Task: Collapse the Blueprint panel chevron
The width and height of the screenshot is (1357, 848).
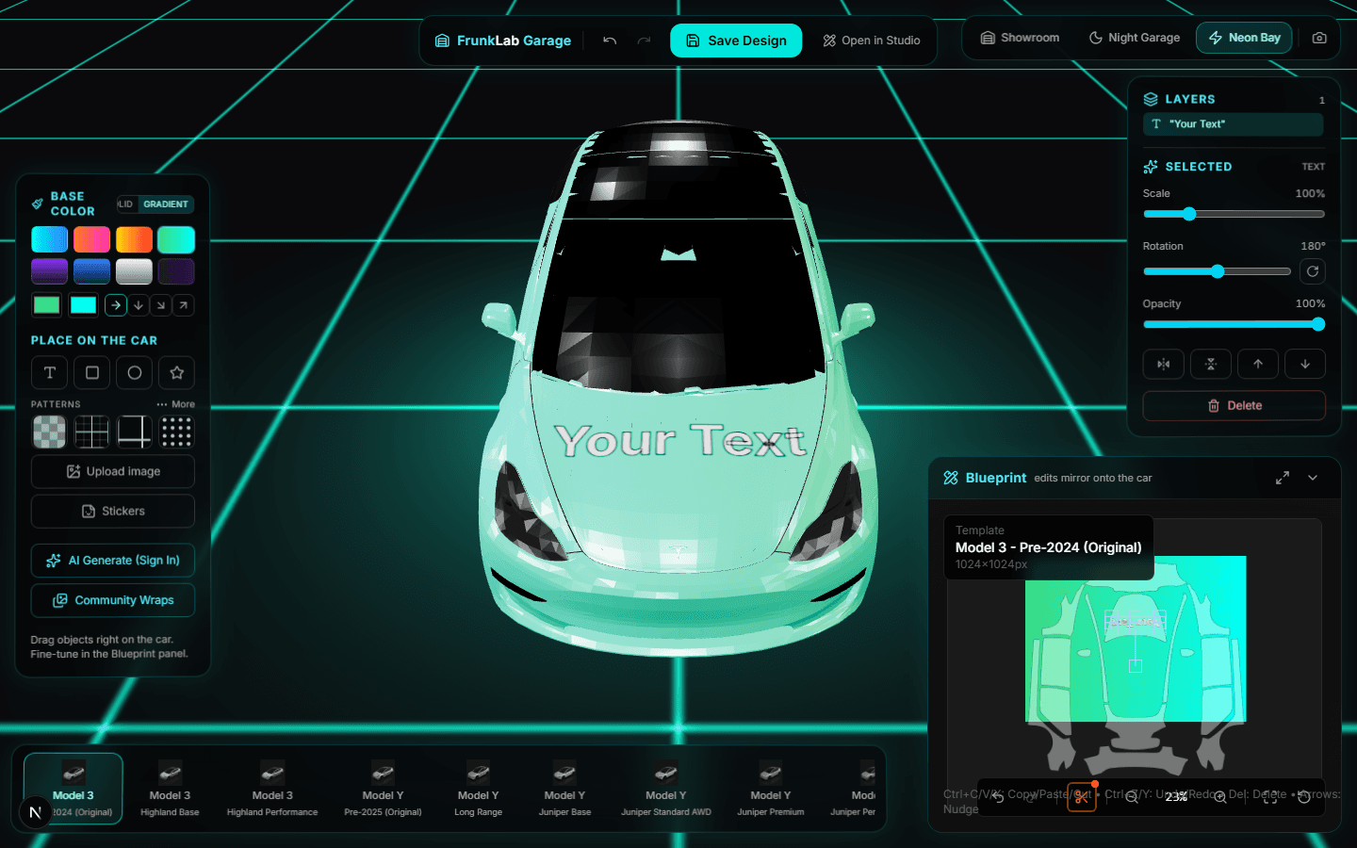Action: pyautogui.click(x=1313, y=478)
